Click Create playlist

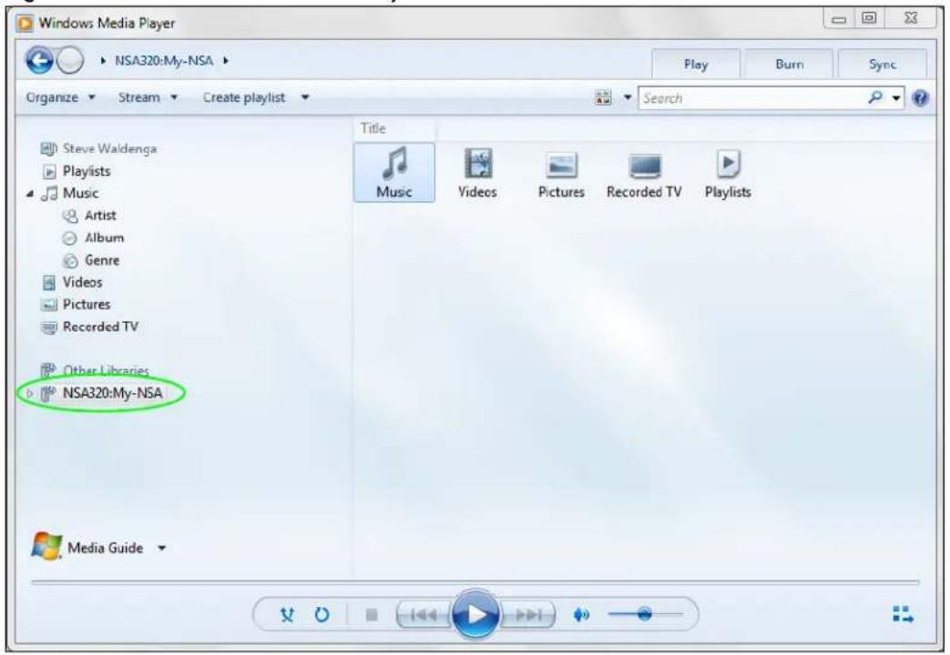(x=243, y=97)
